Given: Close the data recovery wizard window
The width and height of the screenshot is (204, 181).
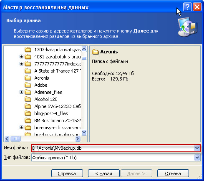Looking at the screenshot, I should [197, 7].
